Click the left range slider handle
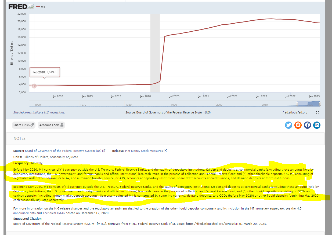Screen dimensions: 332x235 297,104
